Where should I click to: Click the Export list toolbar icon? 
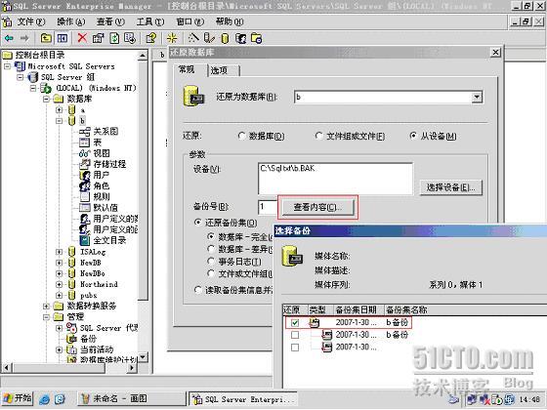130,38
